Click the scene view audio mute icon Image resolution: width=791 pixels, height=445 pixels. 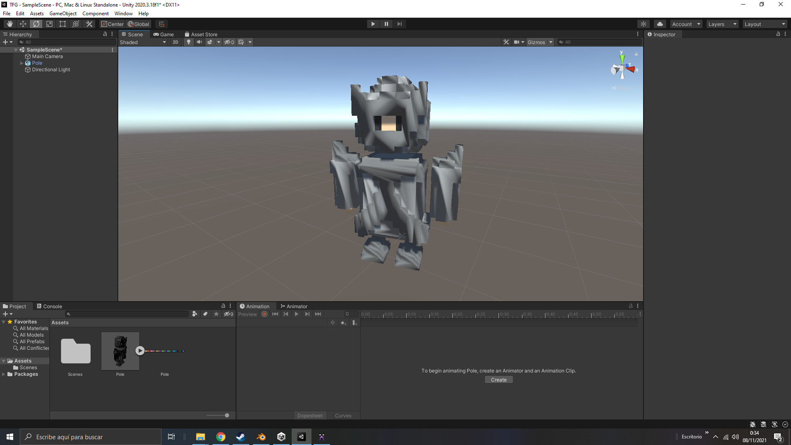tap(199, 42)
